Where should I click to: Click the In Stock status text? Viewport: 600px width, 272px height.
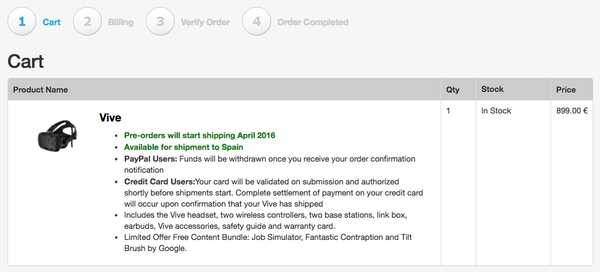point(496,111)
